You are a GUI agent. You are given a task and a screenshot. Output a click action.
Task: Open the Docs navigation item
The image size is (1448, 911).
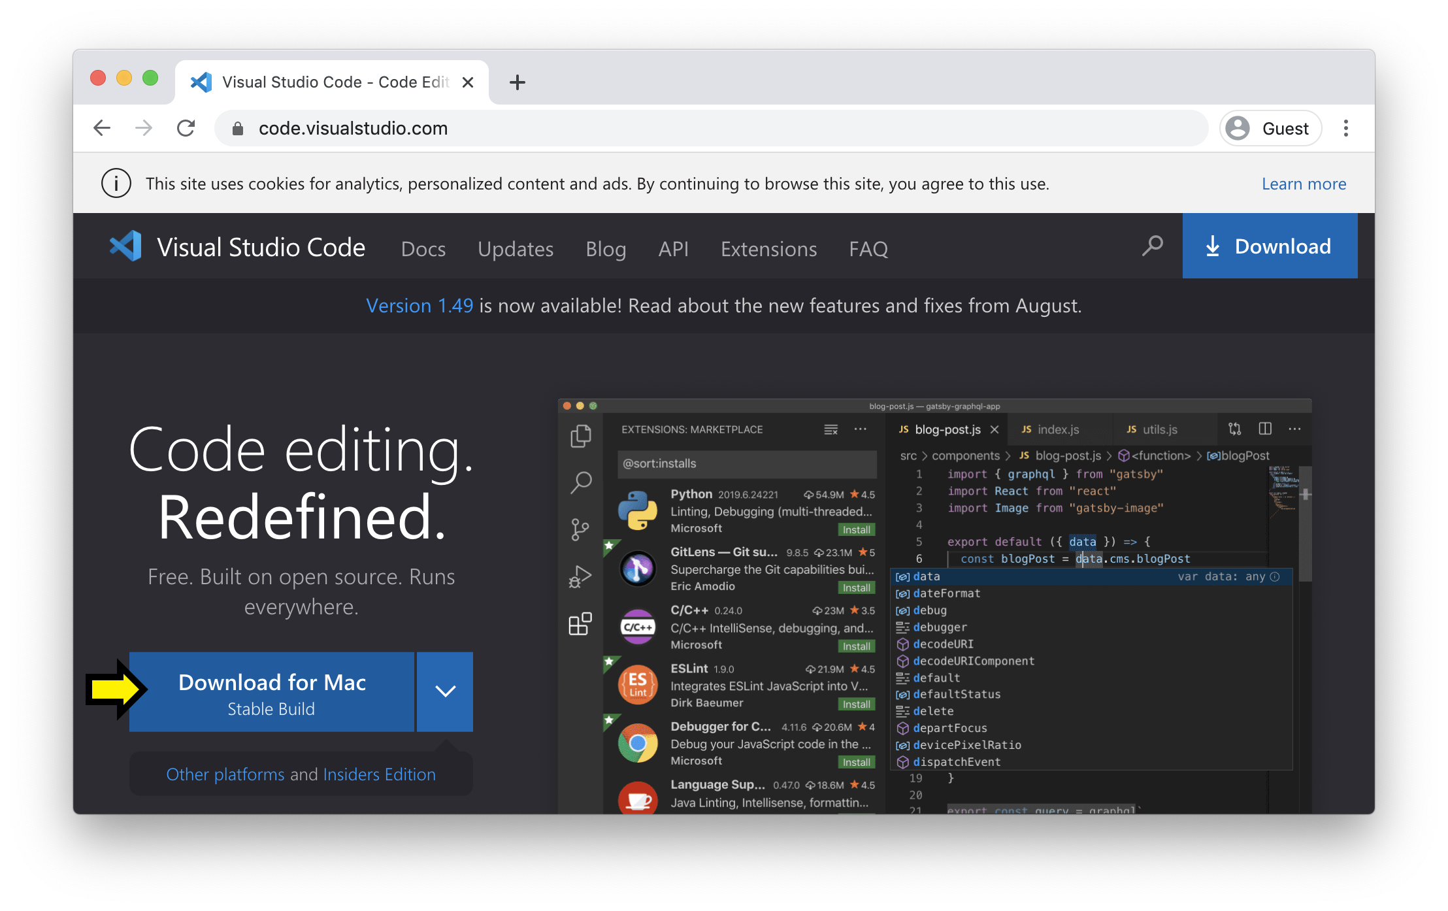click(x=423, y=249)
